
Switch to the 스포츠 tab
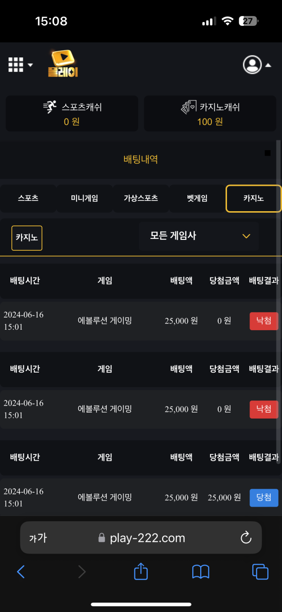pyautogui.click(x=28, y=199)
